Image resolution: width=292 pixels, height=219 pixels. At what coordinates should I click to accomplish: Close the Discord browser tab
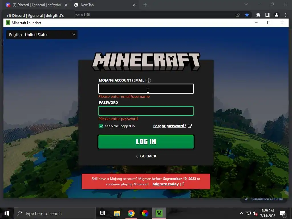(66, 5)
